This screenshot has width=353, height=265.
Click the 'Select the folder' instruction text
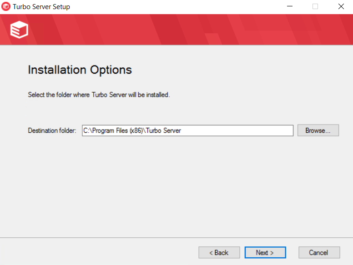coord(99,95)
